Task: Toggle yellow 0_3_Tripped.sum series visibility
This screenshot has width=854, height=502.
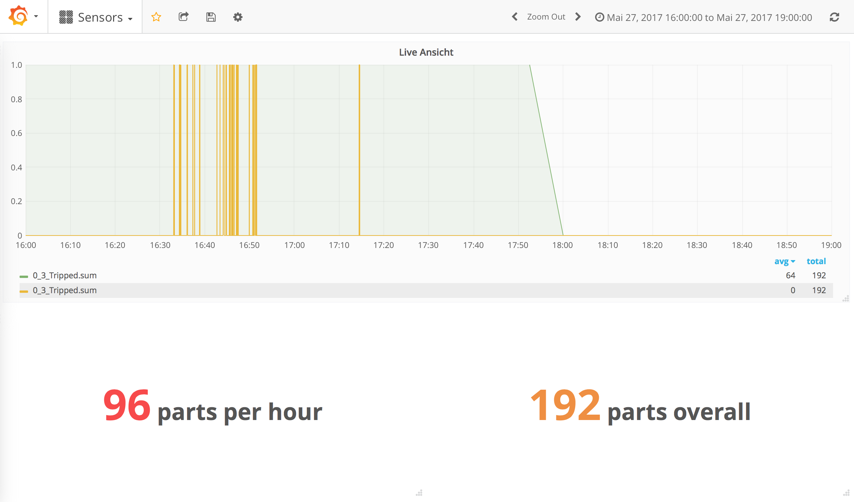Action: 65,290
